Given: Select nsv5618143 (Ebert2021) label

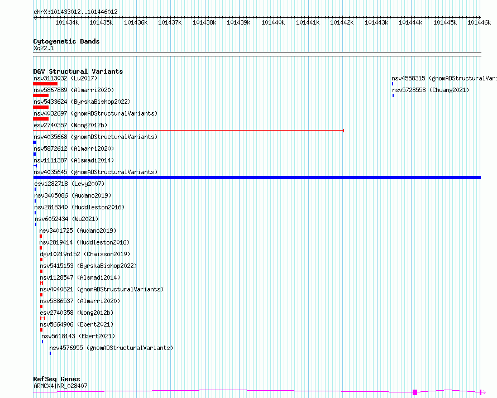Looking at the screenshot, I should click(78, 336).
